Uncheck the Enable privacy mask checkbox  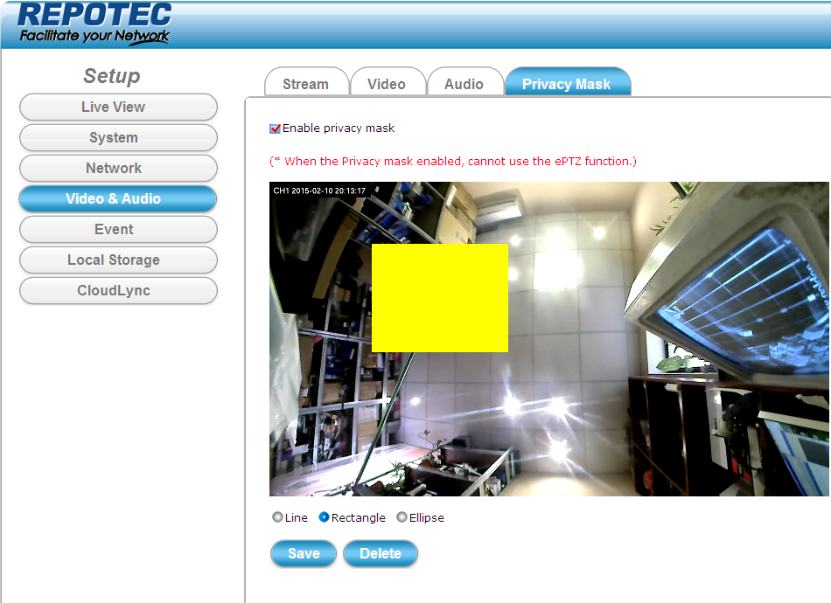tap(276, 128)
